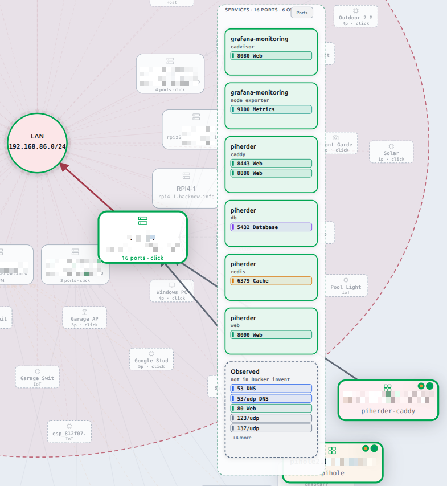This screenshot has width=447, height=486.
Task: Select the grafana-monitoring node_exporter card title
Action: pyautogui.click(x=259, y=92)
